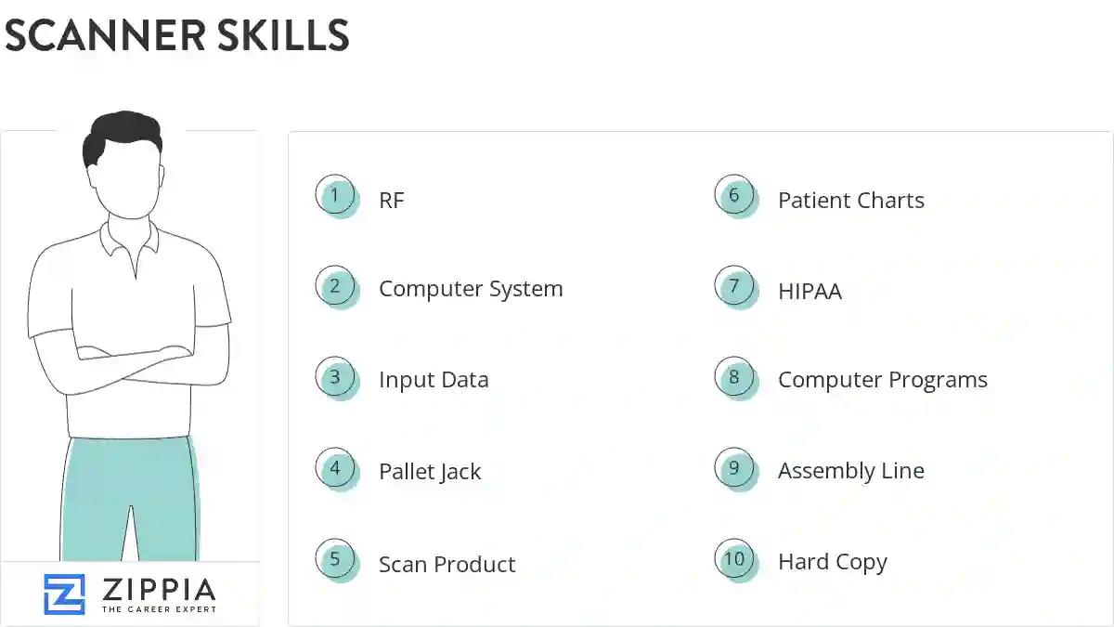1114x627 pixels.
Task: Click the Zippia Z logo icon
Action: [64, 594]
